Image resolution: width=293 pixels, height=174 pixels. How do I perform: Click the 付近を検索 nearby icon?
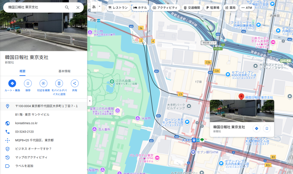click(43, 83)
